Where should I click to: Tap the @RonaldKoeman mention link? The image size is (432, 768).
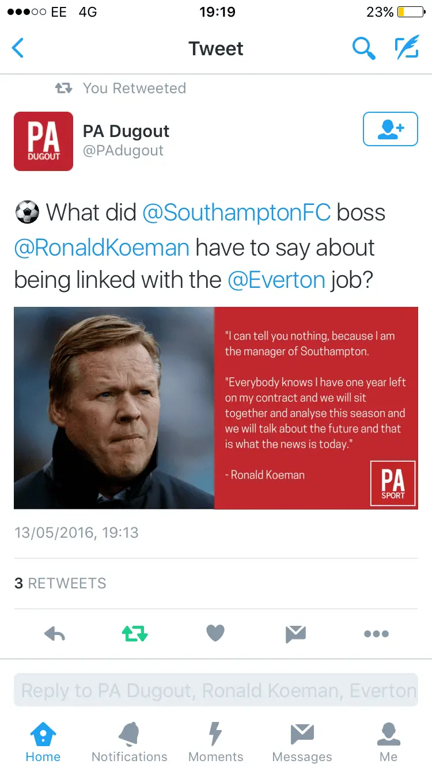102,248
